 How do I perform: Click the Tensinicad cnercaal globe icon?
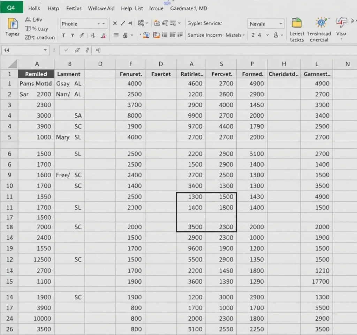[x=320, y=23]
